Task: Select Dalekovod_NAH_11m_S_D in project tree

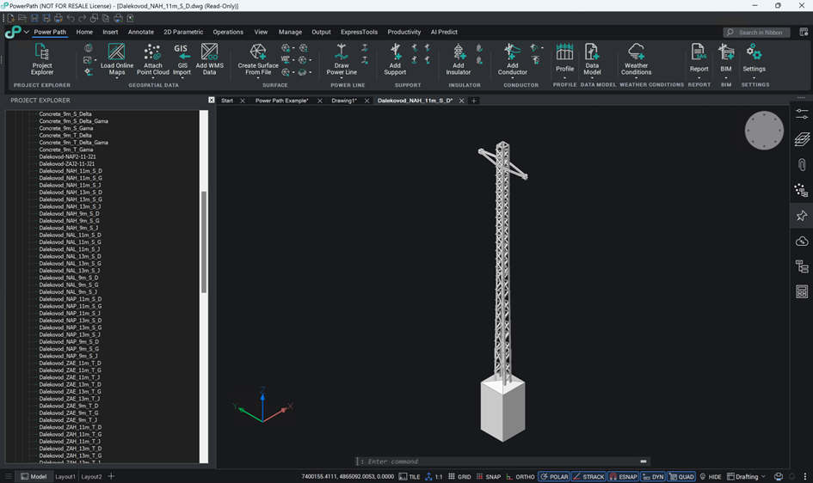Action: coord(71,171)
